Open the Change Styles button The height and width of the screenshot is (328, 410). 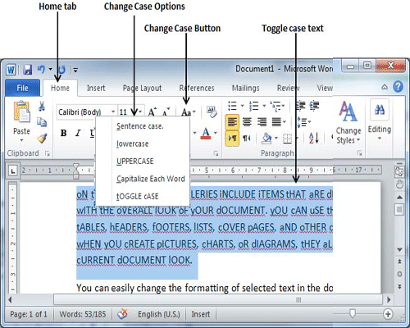348,122
